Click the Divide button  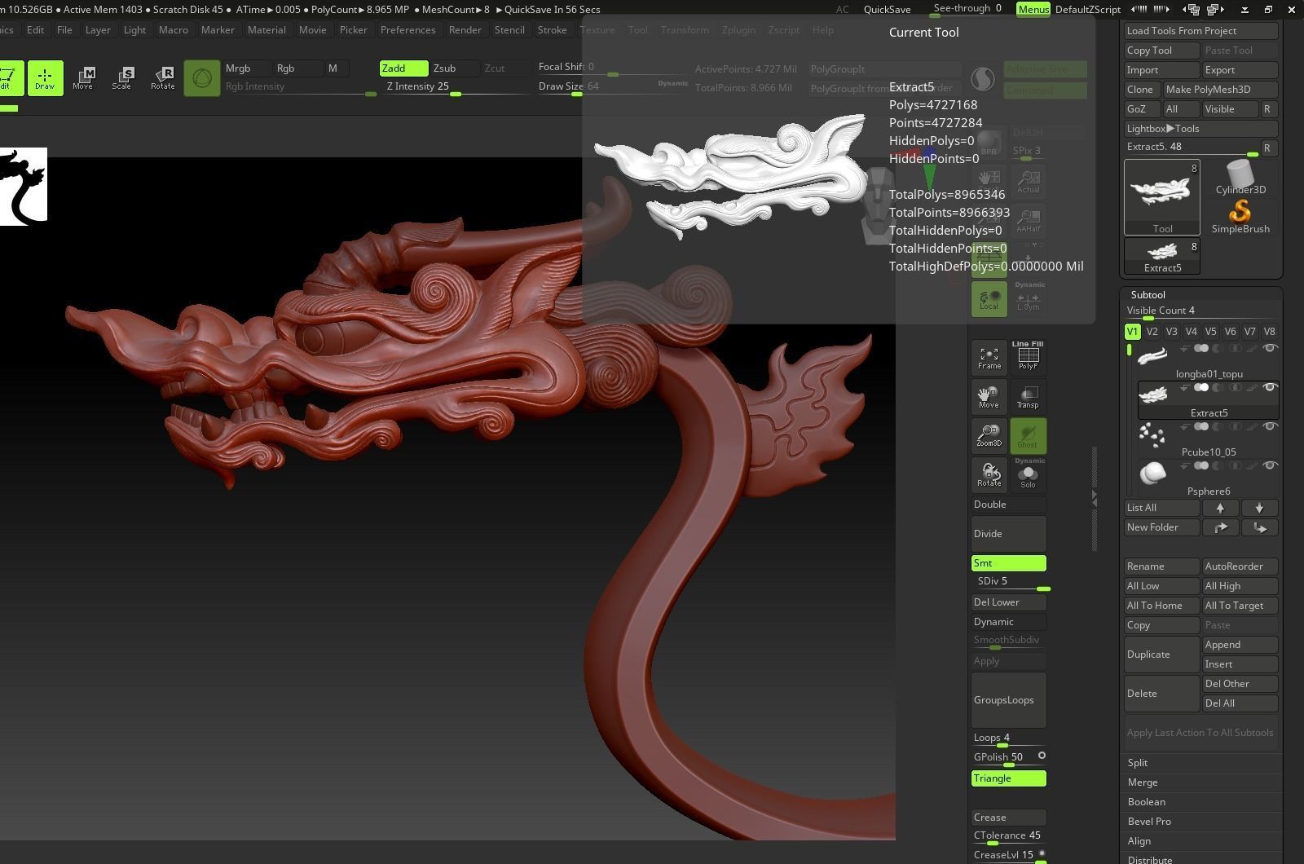pyautogui.click(x=1008, y=534)
